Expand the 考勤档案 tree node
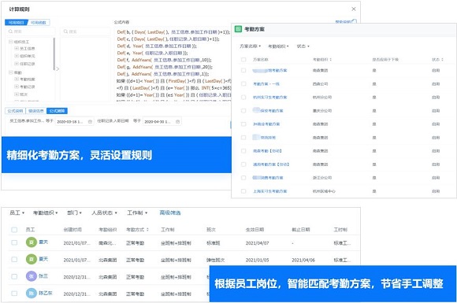 click(17, 79)
